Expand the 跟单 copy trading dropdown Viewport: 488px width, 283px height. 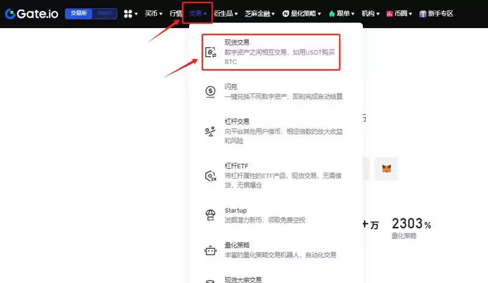point(342,13)
